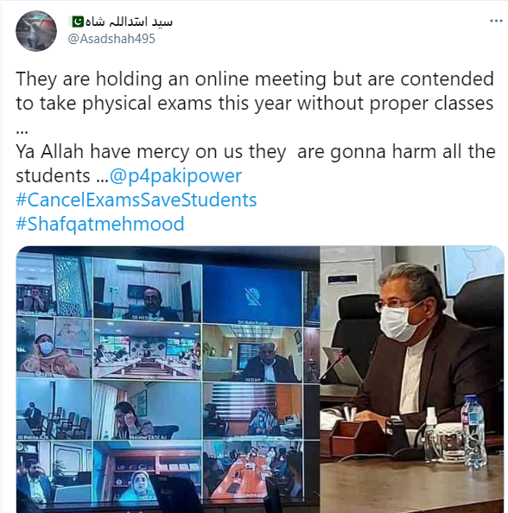Screen dimensions: 508x513
Task: Click the "Ya Allah have mercy on us" line
Action: click(x=256, y=152)
